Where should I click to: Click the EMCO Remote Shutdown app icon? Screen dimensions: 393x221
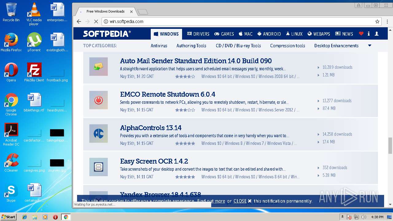point(99,100)
